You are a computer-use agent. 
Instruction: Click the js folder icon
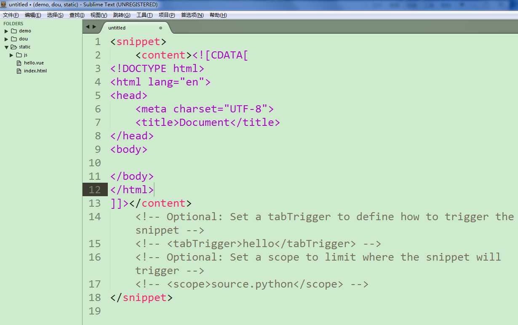click(x=19, y=55)
